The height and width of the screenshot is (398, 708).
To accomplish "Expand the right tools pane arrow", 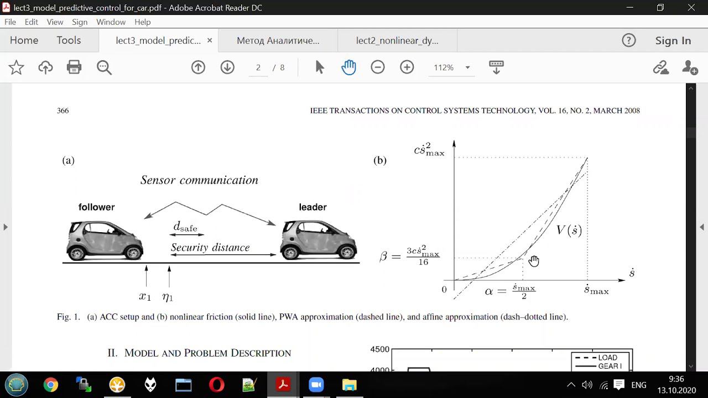I will pos(702,227).
